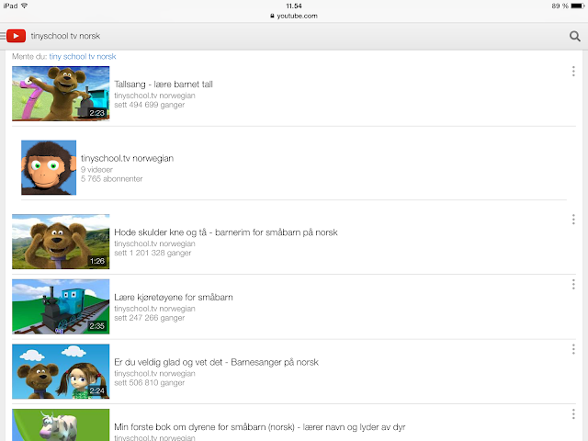Open options menu for Tallsang video

click(x=573, y=72)
